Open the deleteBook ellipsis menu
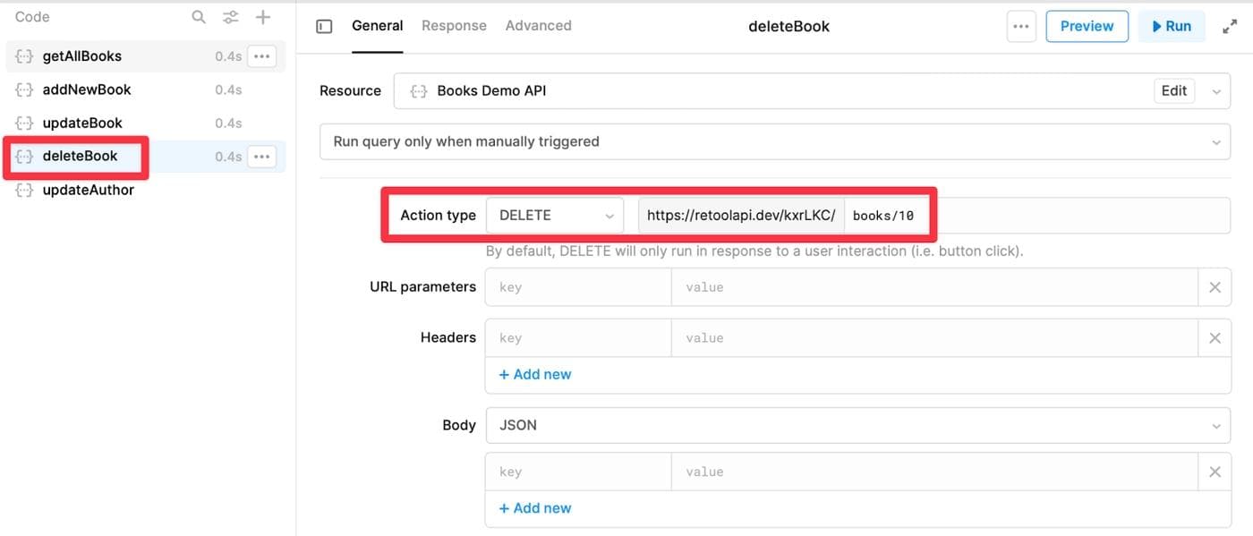The width and height of the screenshot is (1253, 536). pyautogui.click(x=261, y=157)
